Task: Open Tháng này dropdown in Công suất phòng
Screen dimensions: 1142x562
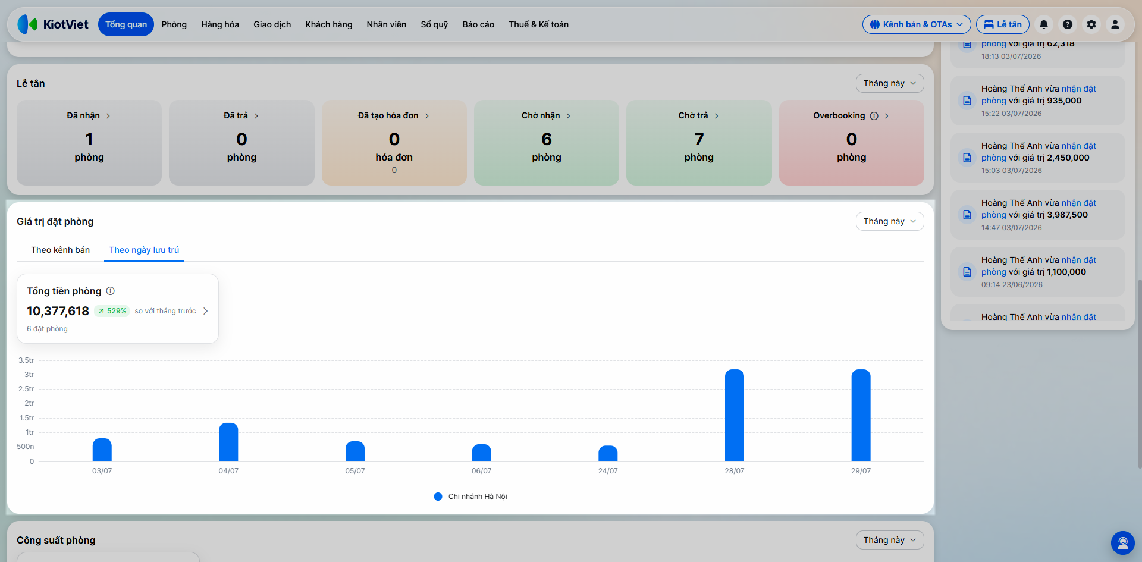Action: pyautogui.click(x=890, y=540)
